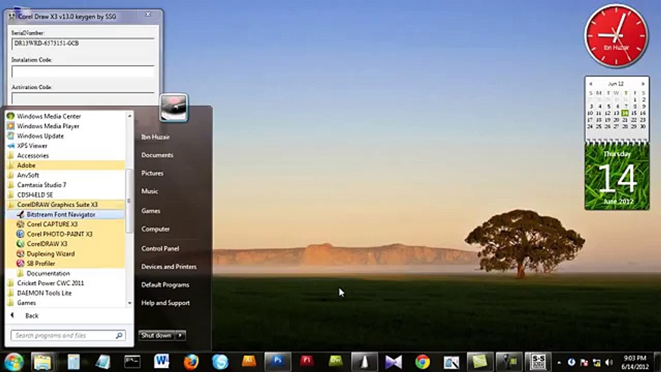This screenshot has width=661, height=372.
Task: Show hidden icons in the system tray
Action: coord(559,362)
